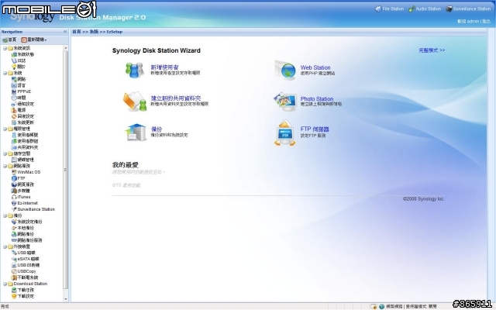Click the home breadcrumb 首頁 link
This screenshot has width=496, height=310.
click(77, 32)
